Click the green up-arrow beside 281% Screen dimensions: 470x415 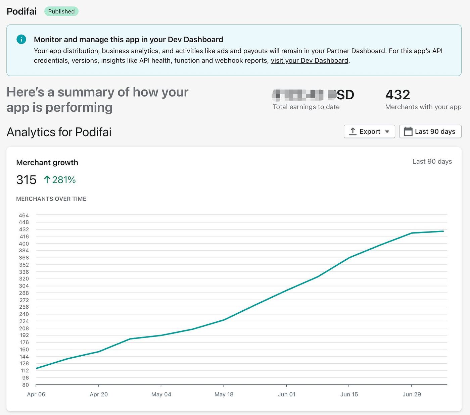pos(47,180)
